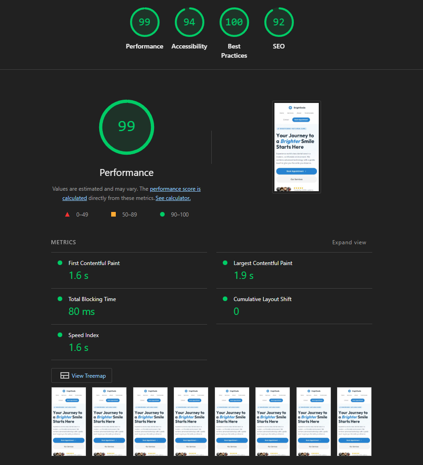Expand the Largest Contentful Paint metric
Image resolution: width=423 pixels, height=465 pixels.
click(x=263, y=263)
